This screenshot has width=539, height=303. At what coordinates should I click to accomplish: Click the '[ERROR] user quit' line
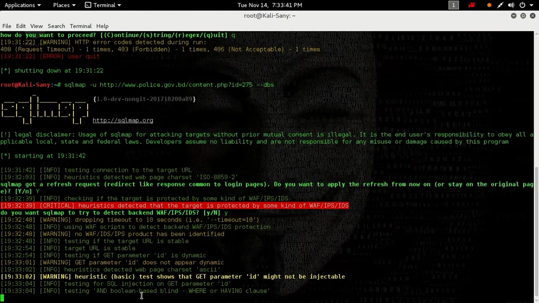[50, 56]
